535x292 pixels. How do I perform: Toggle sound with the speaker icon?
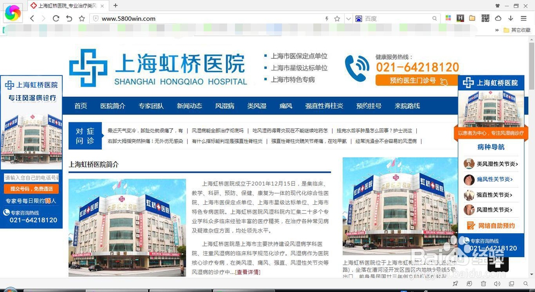pyautogui.click(x=497, y=284)
